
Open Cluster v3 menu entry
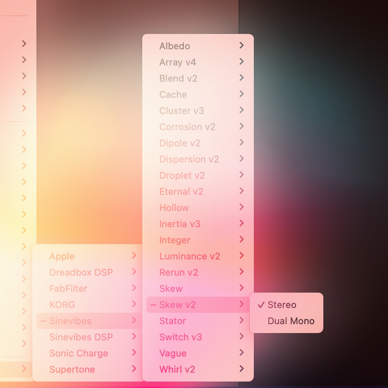click(x=198, y=111)
